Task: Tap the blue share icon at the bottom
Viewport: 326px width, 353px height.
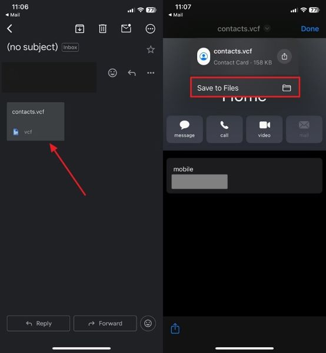Action: tap(175, 328)
